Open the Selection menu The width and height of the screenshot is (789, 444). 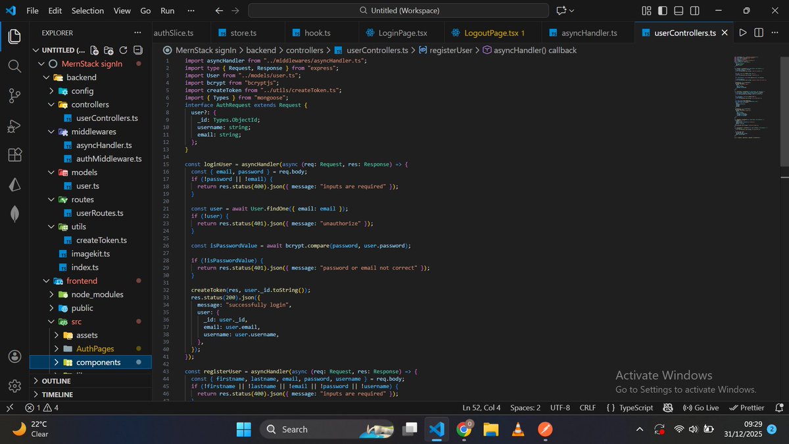[87, 11]
